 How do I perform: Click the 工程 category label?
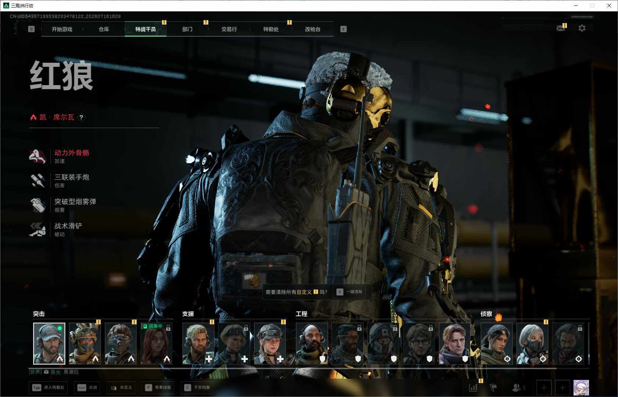(301, 314)
